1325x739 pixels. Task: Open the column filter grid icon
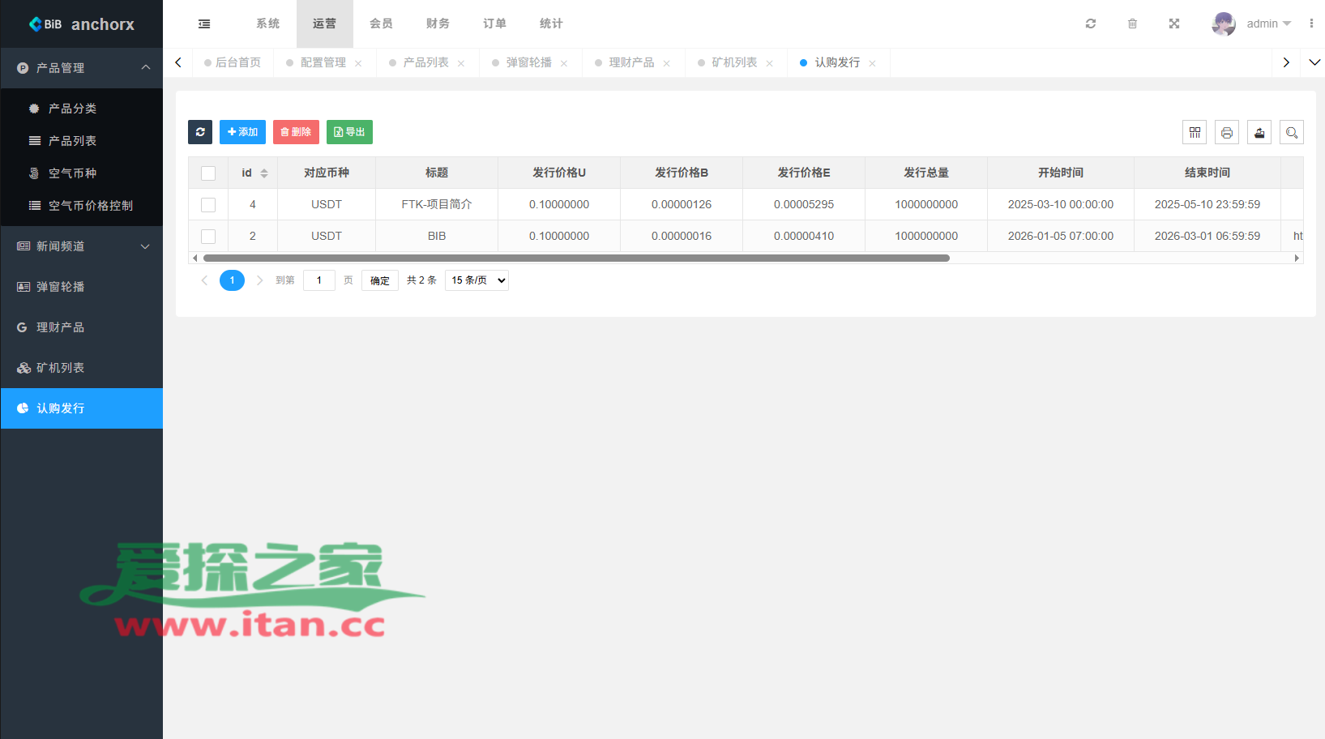(1195, 132)
